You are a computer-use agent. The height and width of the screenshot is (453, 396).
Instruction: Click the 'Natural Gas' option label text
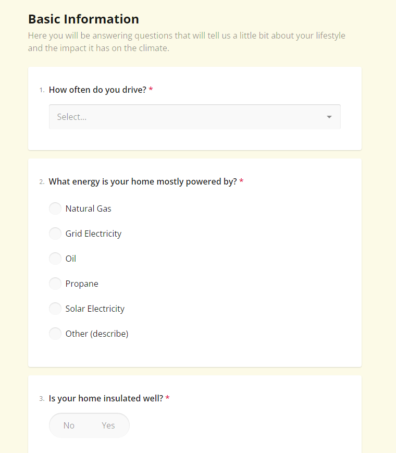click(x=88, y=209)
